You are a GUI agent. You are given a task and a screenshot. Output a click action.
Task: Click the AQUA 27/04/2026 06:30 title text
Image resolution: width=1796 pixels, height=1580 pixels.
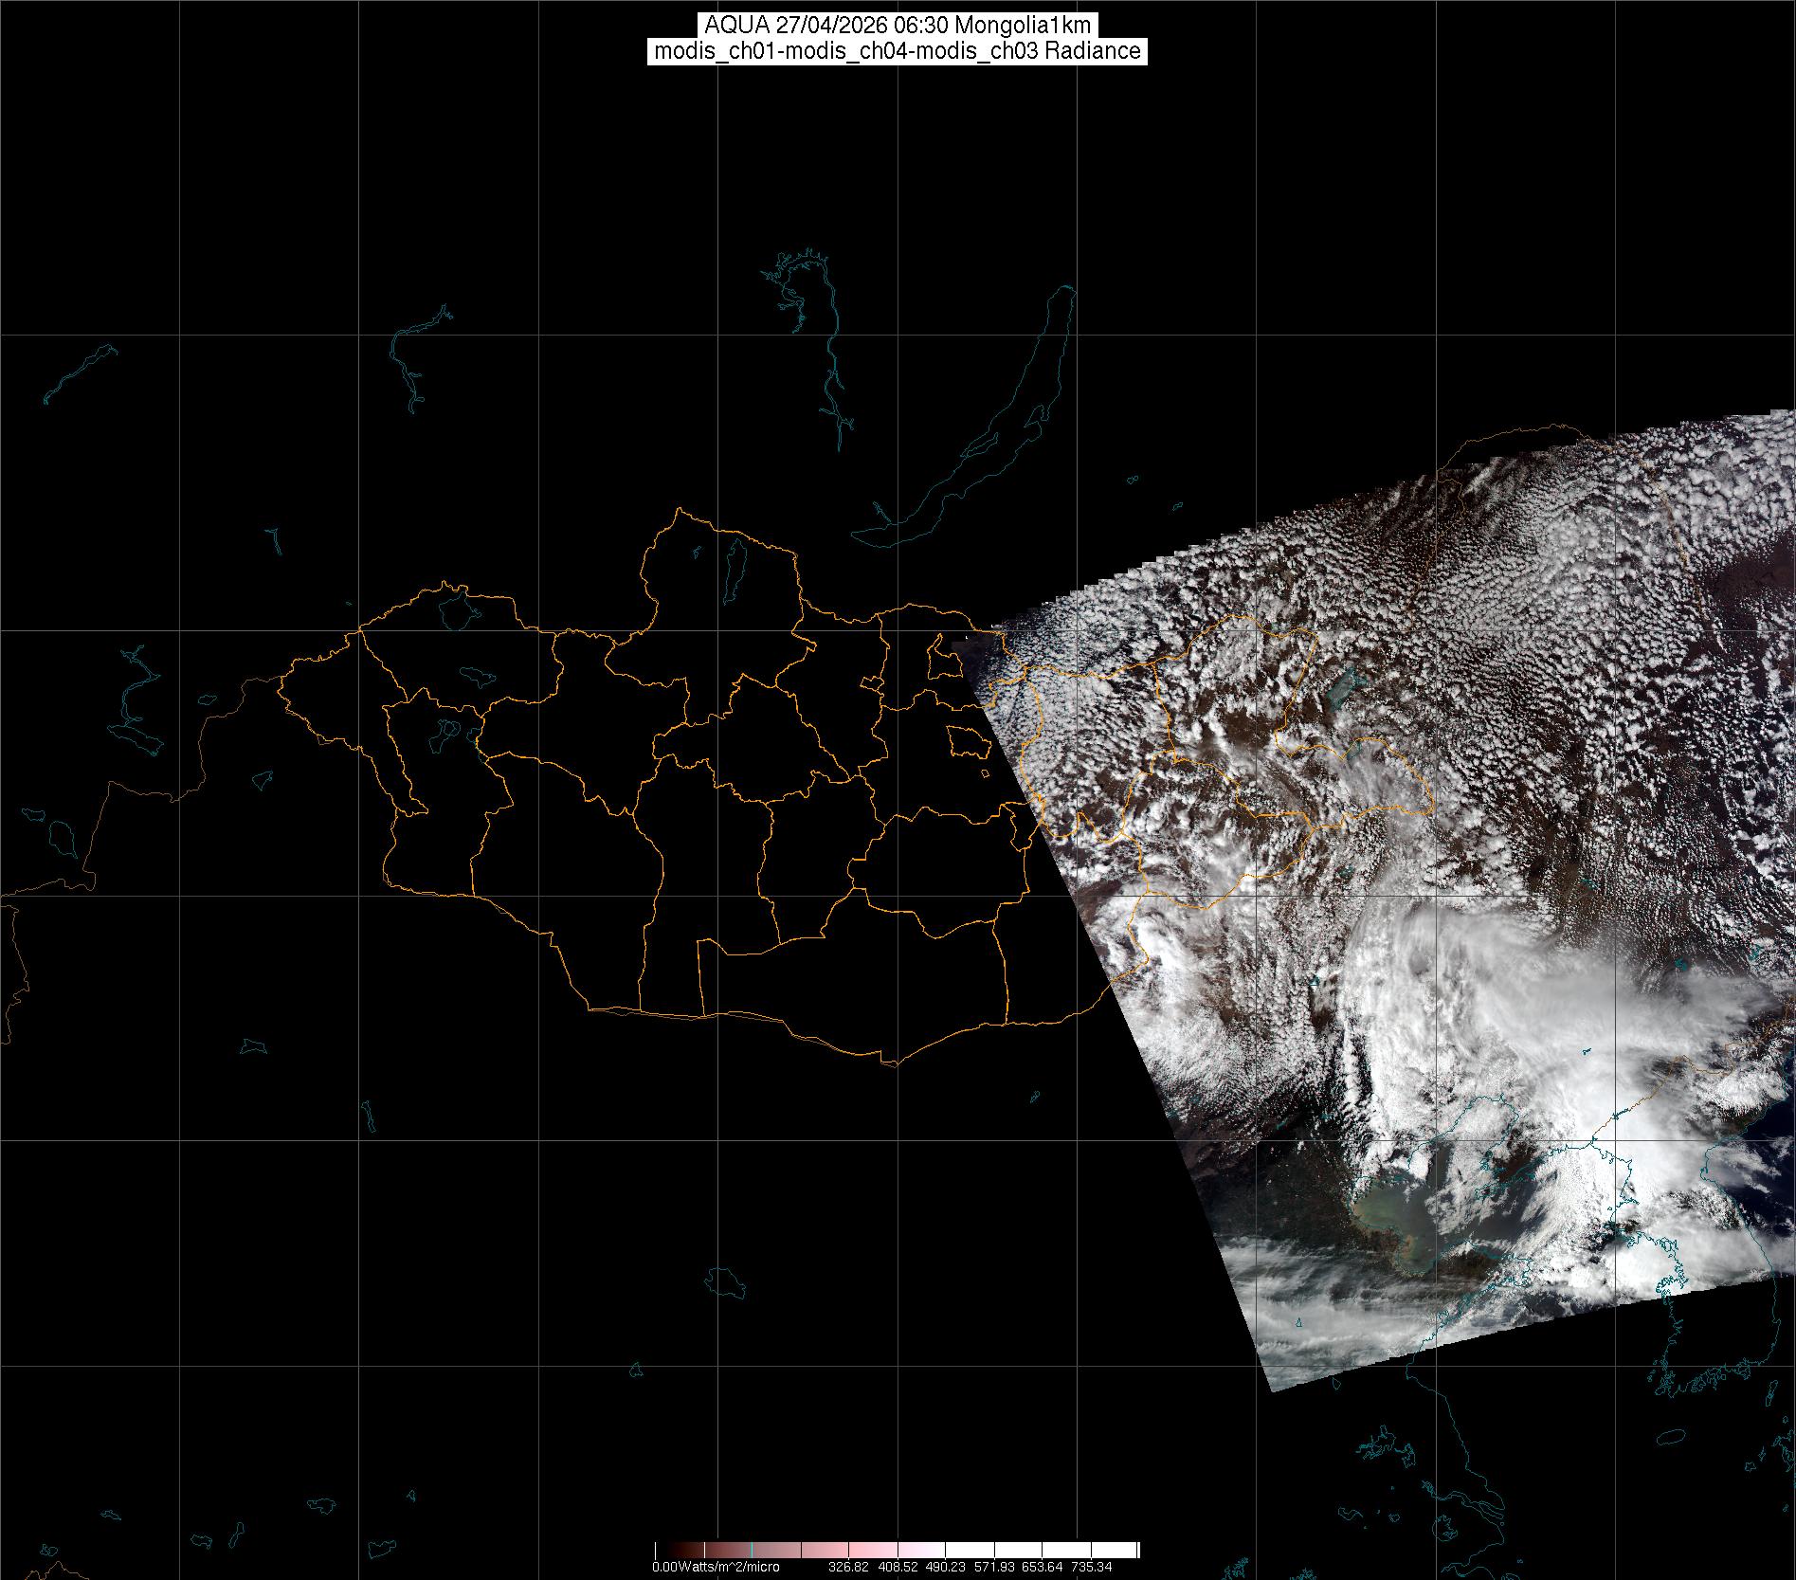[x=897, y=25]
